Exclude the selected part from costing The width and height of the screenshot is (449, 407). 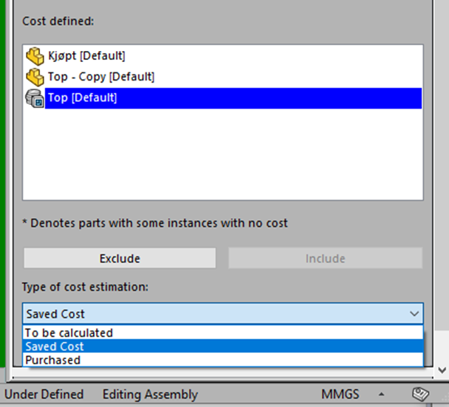click(x=120, y=259)
